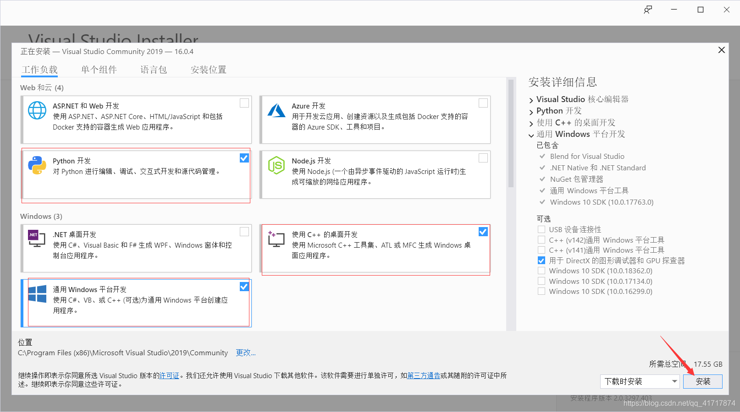The width and height of the screenshot is (740, 412).
Task: Click the C++ desktop development icon
Action: (x=276, y=239)
